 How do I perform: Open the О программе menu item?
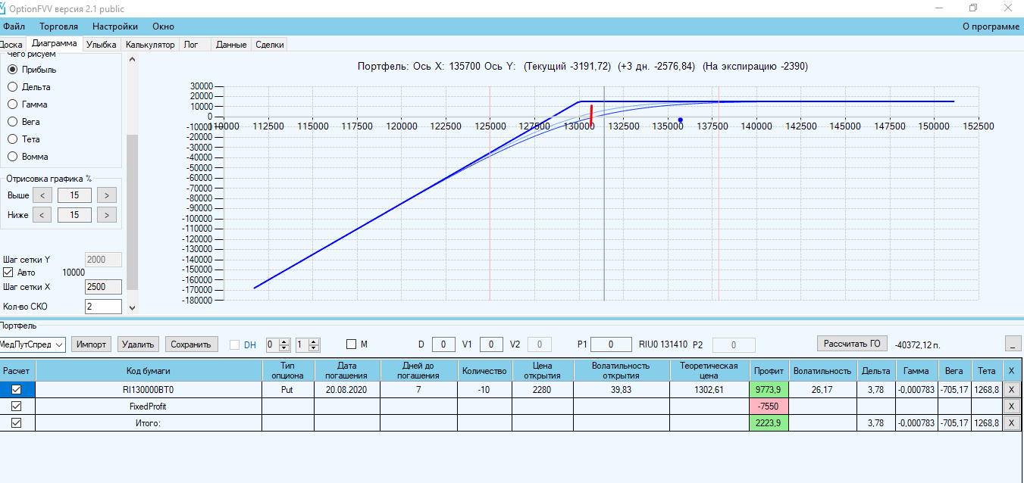[991, 26]
